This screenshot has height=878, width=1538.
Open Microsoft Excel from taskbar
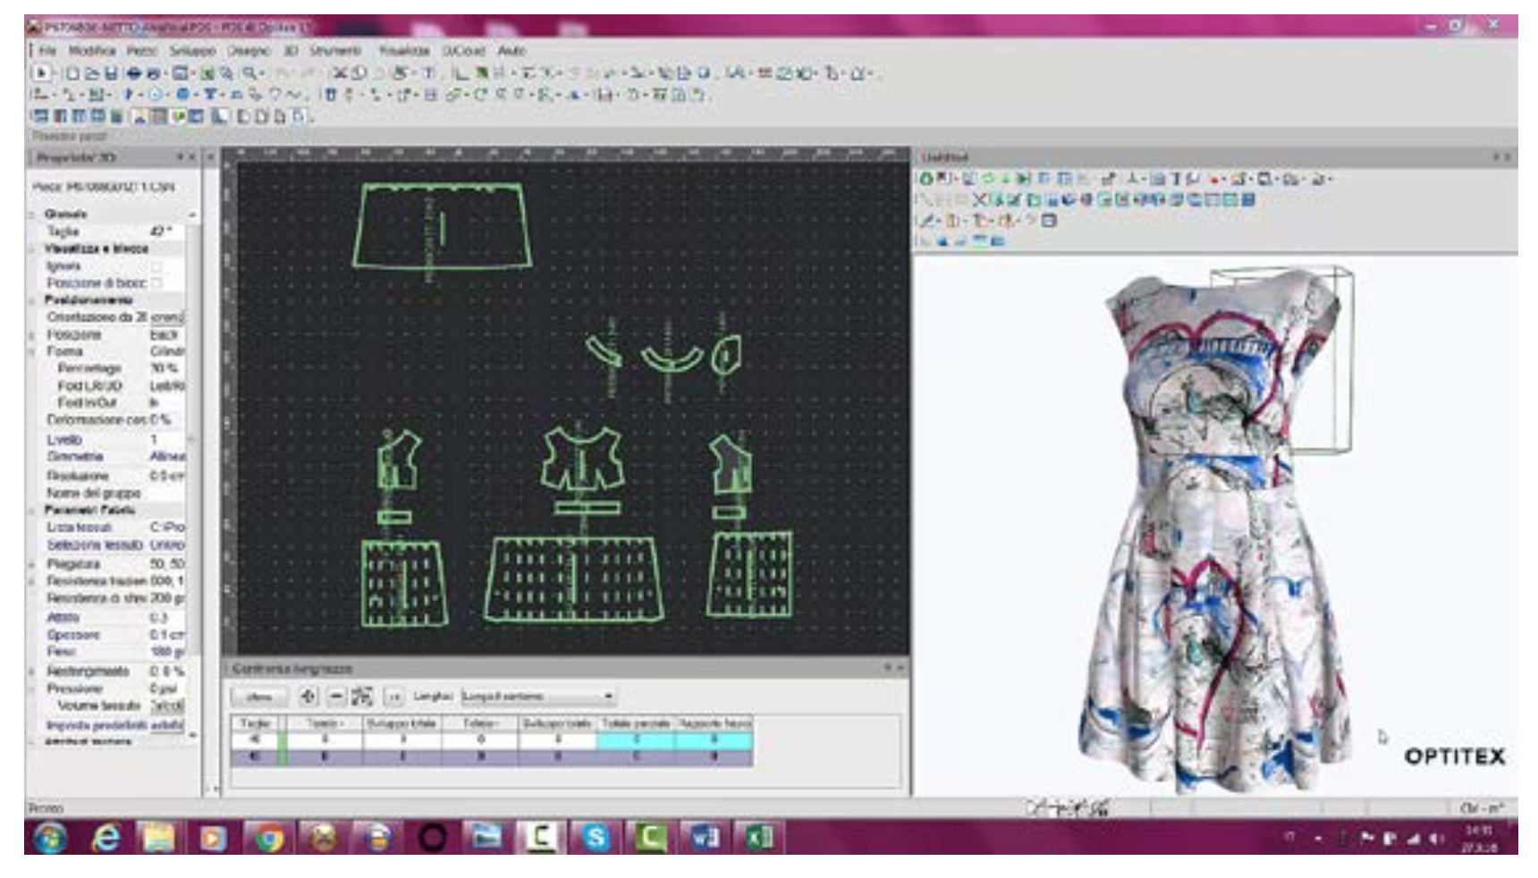click(758, 838)
